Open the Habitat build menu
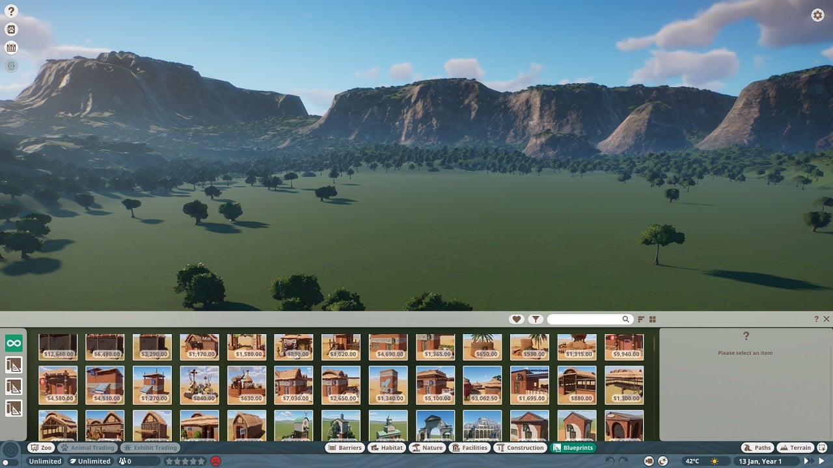 [x=387, y=448]
